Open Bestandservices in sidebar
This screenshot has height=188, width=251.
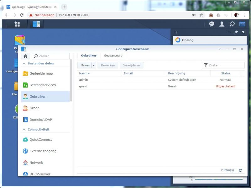[x=45, y=85]
